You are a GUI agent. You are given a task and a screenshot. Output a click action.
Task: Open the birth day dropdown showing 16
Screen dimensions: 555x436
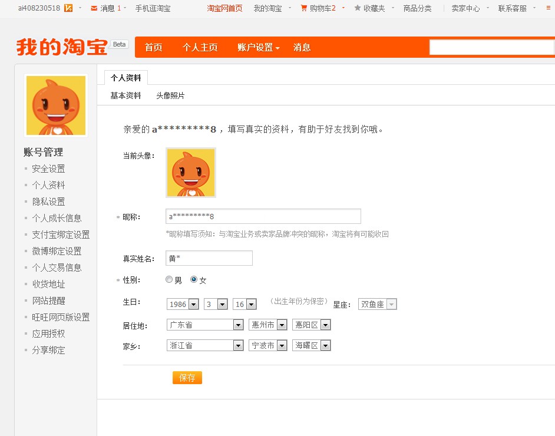[x=245, y=304]
